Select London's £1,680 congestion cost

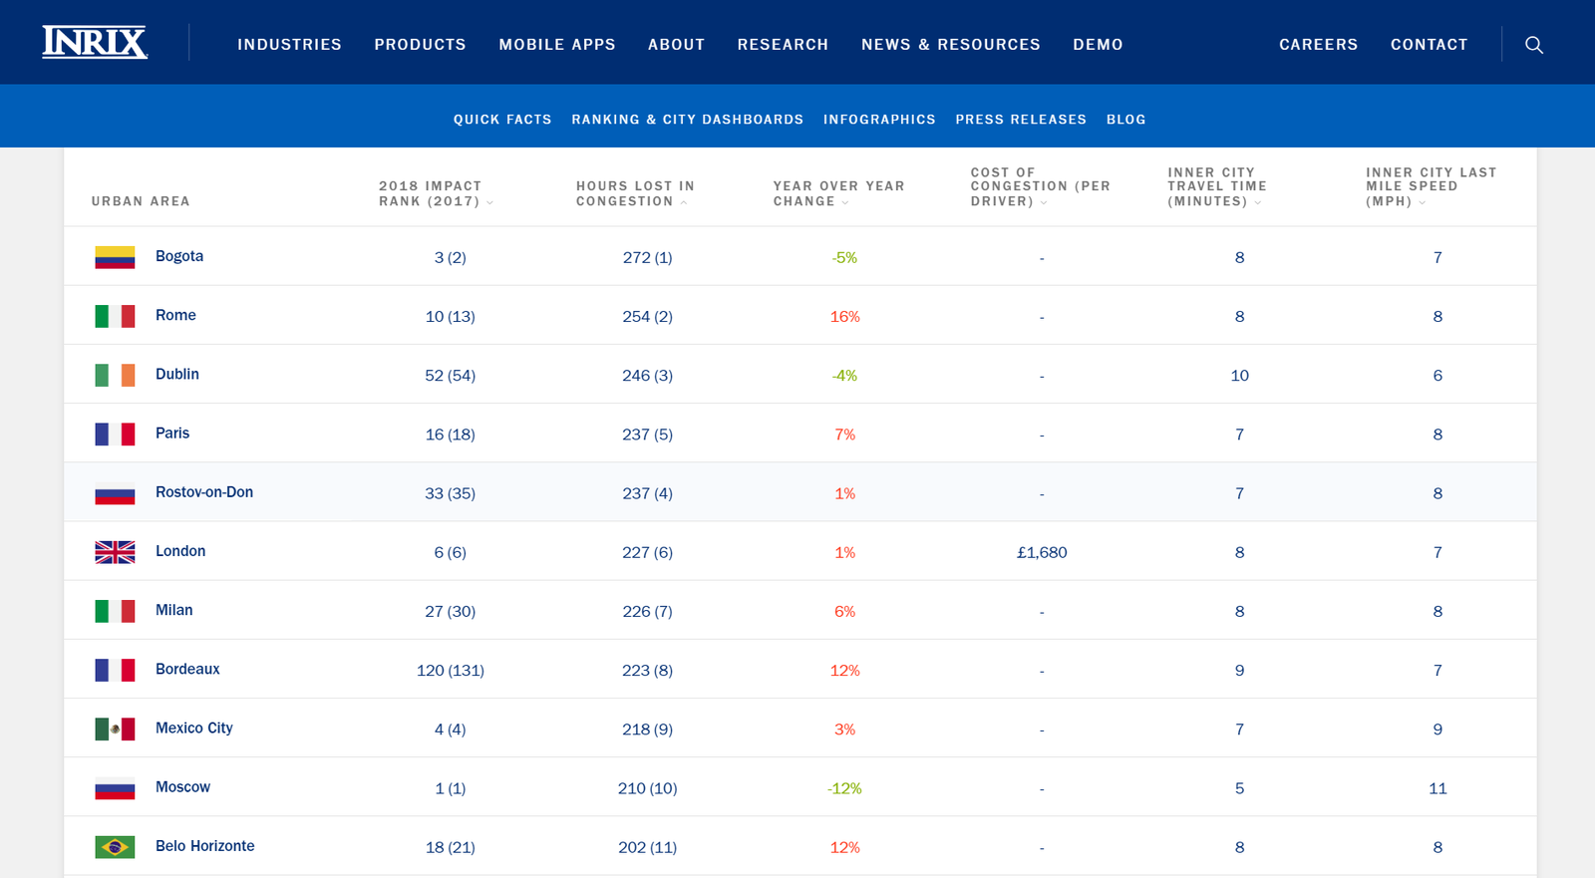click(x=1042, y=552)
